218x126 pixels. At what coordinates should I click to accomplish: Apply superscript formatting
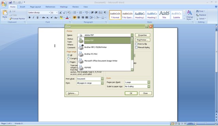pyautogui.click(x=51, y=17)
